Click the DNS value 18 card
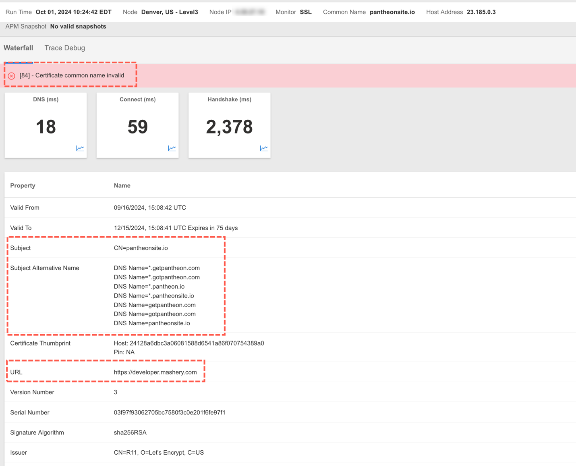The height and width of the screenshot is (468, 576). click(46, 125)
